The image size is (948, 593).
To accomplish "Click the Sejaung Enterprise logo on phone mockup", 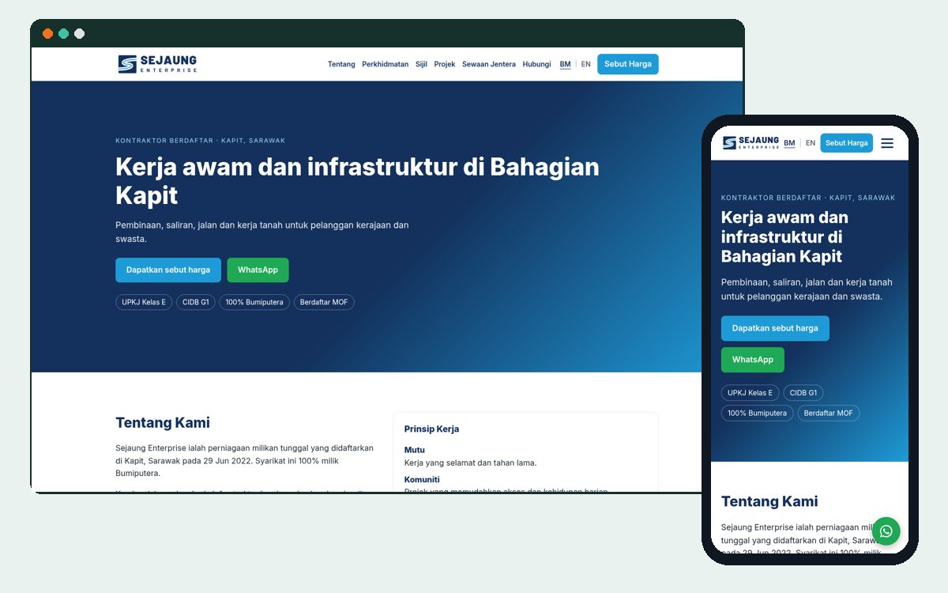I will [750, 143].
